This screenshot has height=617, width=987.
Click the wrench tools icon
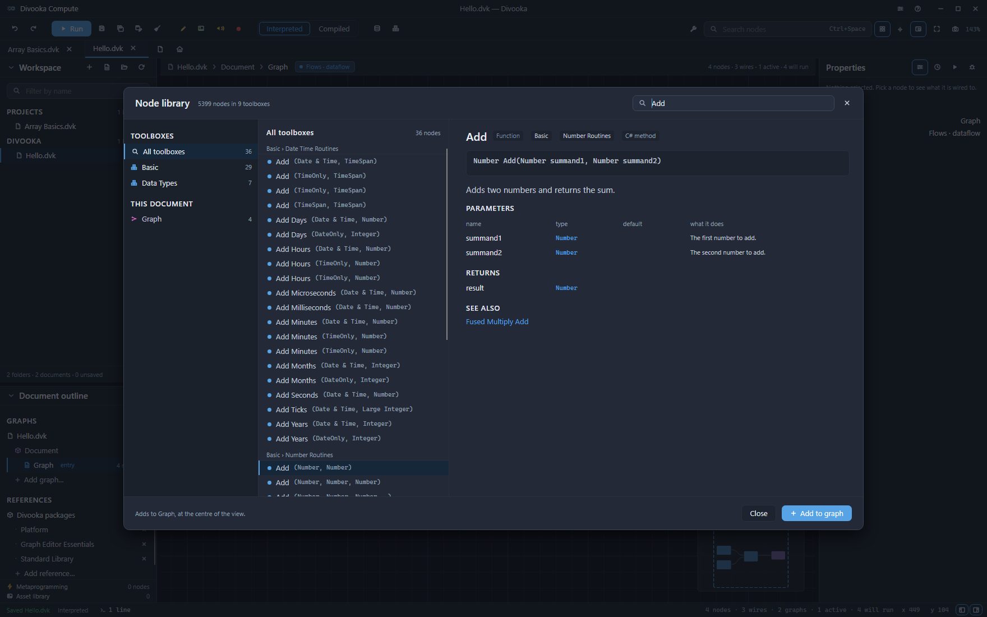coord(693,29)
